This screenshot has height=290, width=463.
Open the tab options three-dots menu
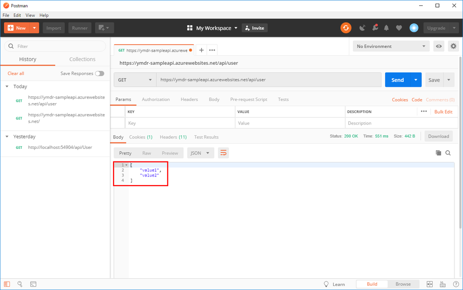point(212,50)
